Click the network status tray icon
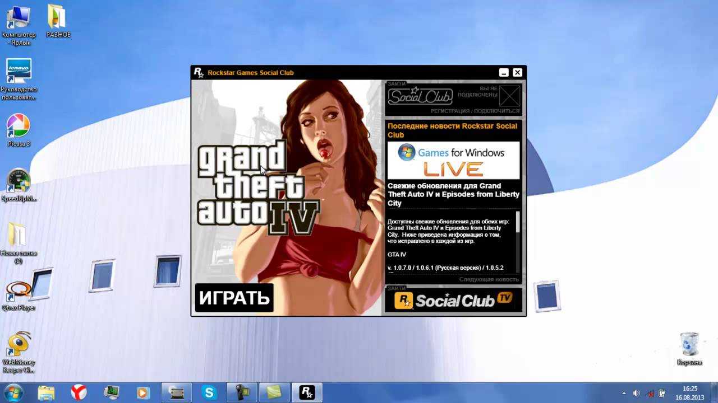The image size is (718, 403). (650, 393)
